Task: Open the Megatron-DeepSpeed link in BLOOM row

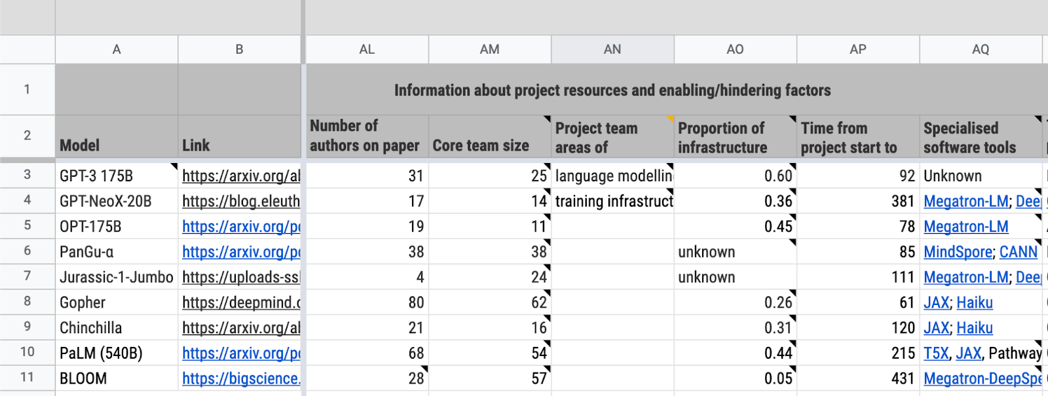Action: point(982,378)
